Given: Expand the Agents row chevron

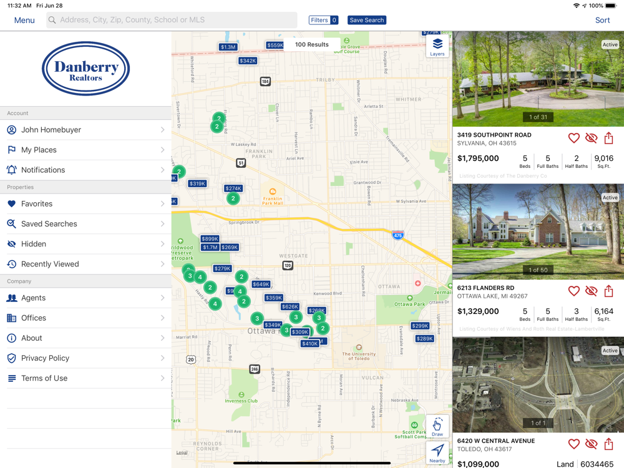Looking at the screenshot, I should pyautogui.click(x=162, y=298).
